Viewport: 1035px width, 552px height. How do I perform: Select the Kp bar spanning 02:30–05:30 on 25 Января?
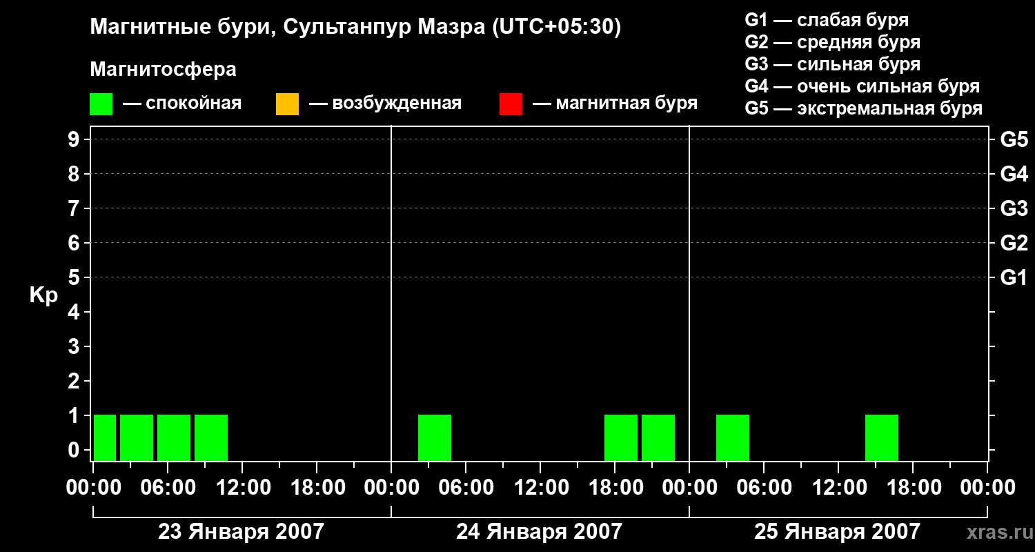coord(733,437)
